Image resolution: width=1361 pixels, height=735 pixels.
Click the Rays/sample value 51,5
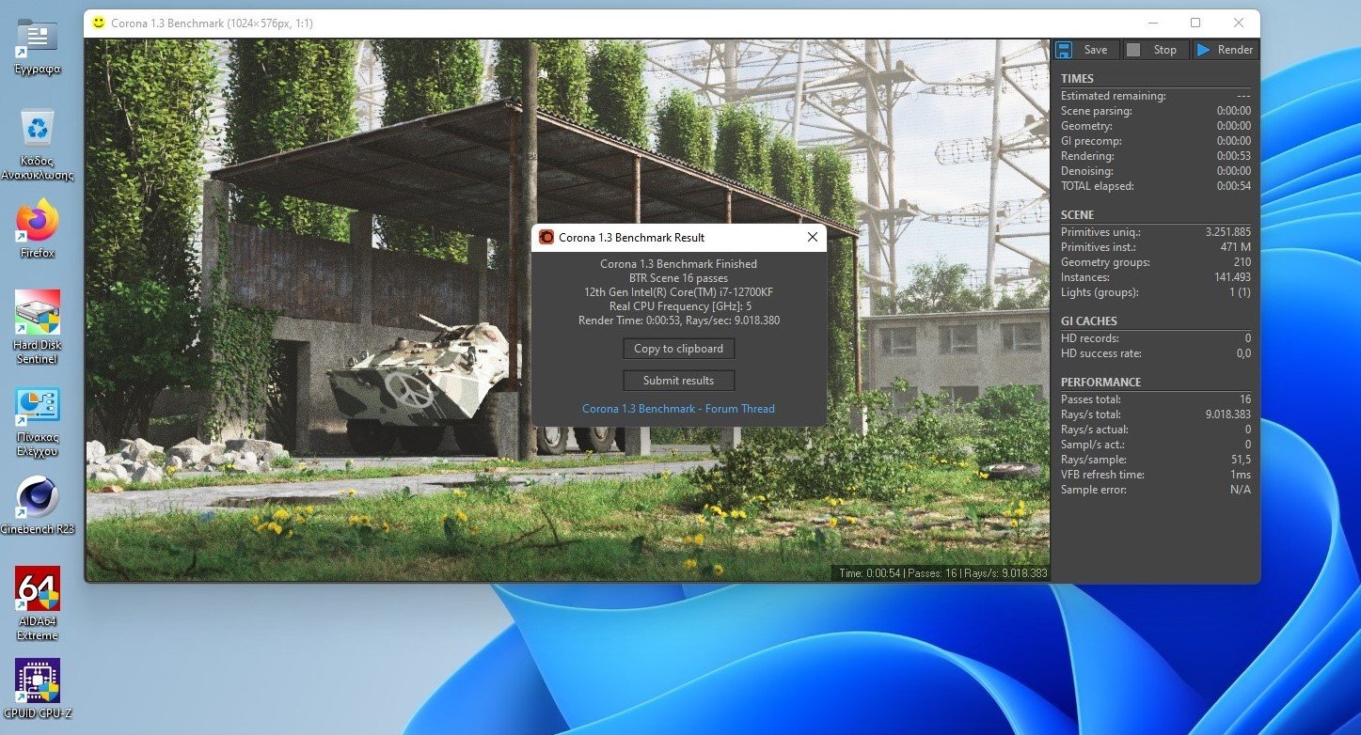[x=1242, y=460]
